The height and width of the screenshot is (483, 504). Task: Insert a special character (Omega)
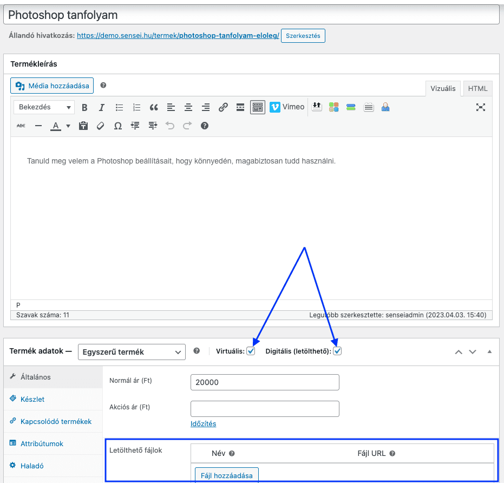[118, 126]
